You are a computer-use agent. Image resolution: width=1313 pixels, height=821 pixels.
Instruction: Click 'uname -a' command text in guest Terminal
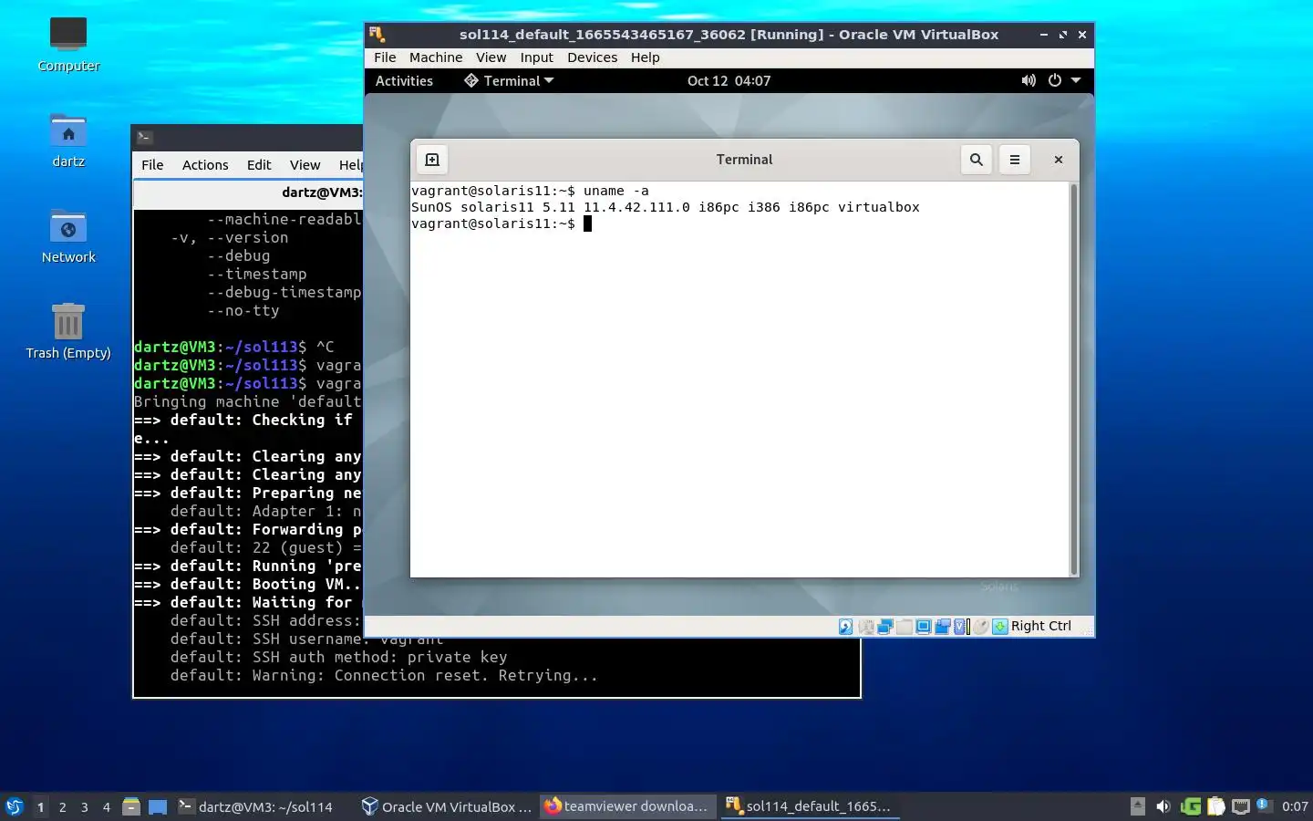616,191
